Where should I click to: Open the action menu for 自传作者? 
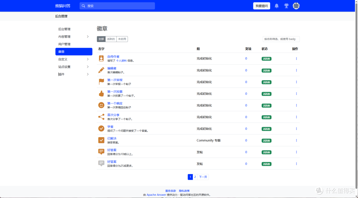pyautogui.click(x=296, y=59)
